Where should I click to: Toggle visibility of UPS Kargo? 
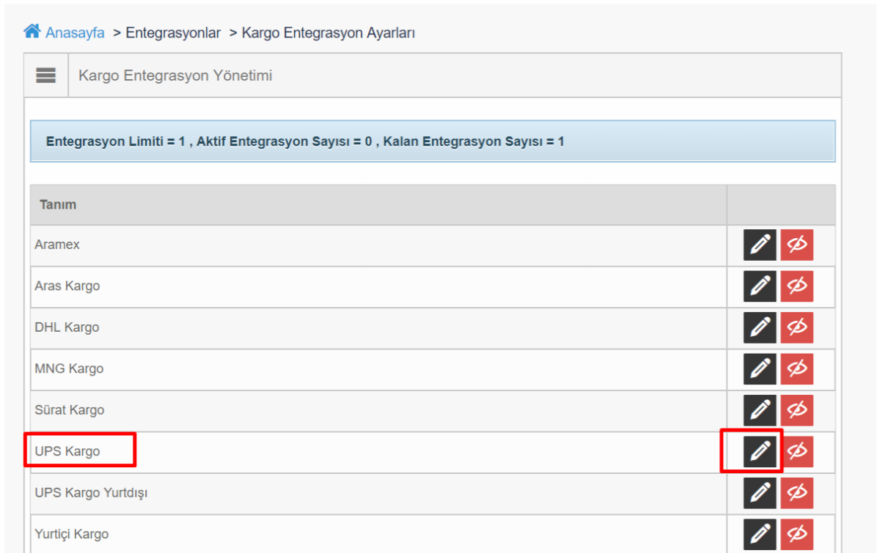point(797,451)
